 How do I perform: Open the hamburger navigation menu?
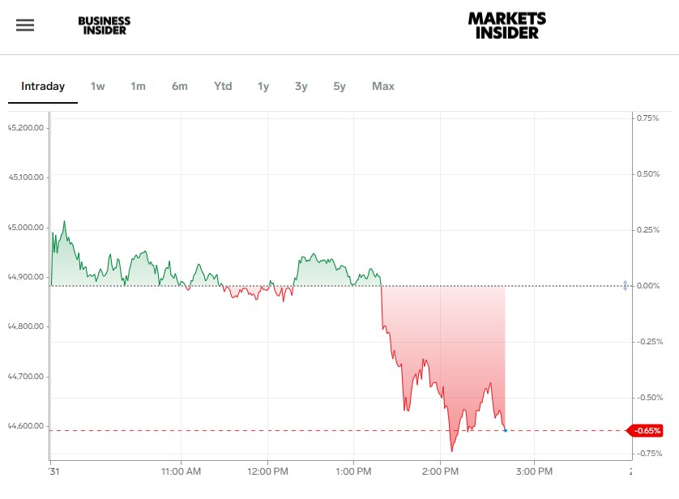pos(25,25)
